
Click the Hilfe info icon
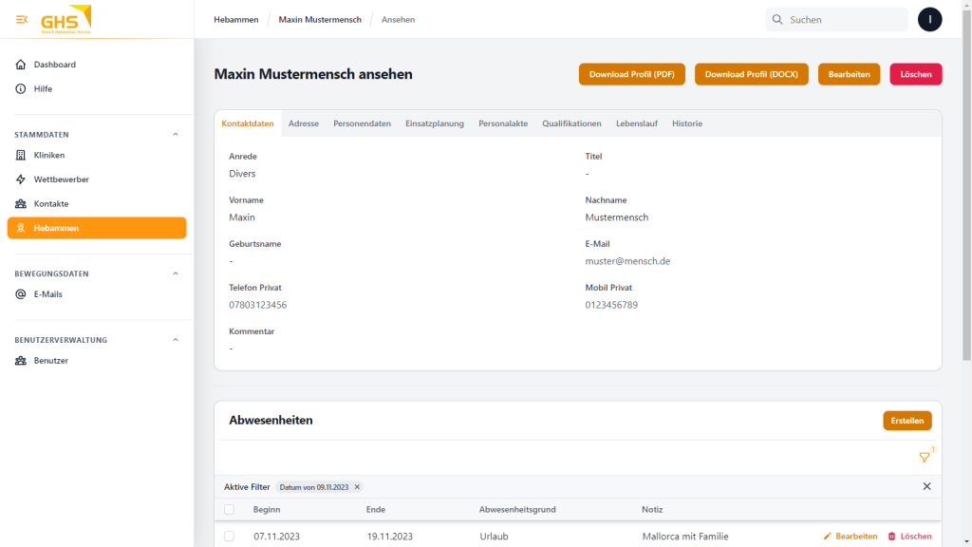point(21,89)
